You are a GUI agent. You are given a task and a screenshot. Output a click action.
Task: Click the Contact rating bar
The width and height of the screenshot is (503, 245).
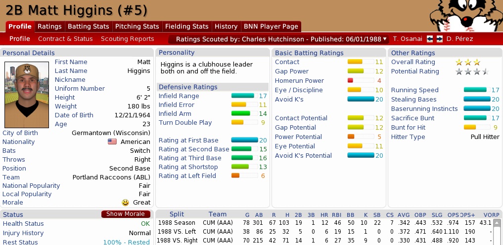(355, 62)
